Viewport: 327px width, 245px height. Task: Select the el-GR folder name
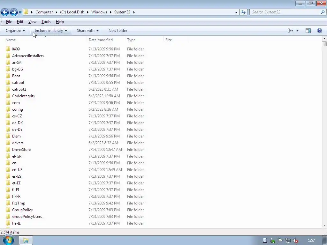(17, 156)
